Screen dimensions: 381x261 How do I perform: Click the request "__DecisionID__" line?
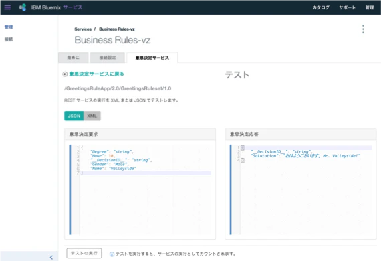click(x=121, y=160)
